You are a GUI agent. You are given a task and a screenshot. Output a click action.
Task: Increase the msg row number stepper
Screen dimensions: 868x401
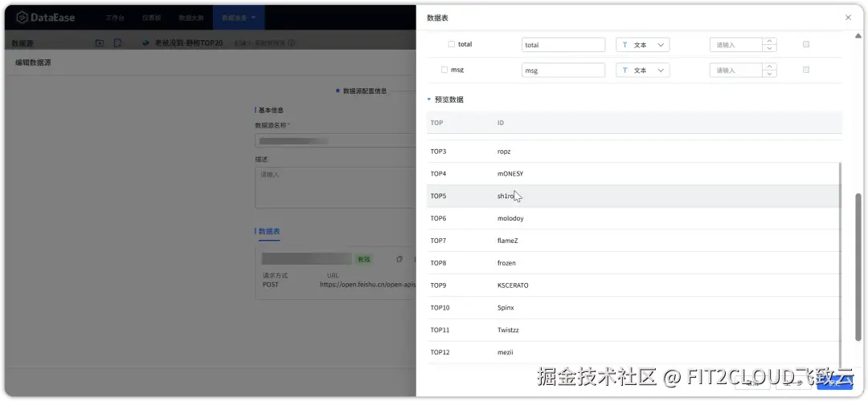click(769, 67)
